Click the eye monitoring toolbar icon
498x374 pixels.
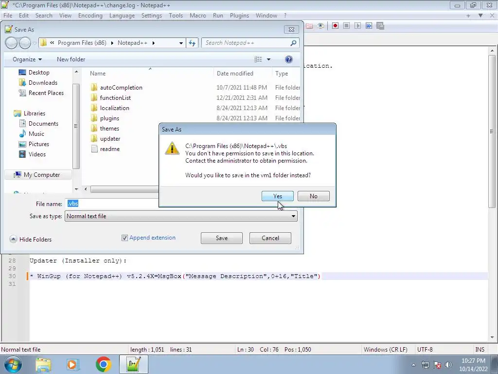(320, 26)
